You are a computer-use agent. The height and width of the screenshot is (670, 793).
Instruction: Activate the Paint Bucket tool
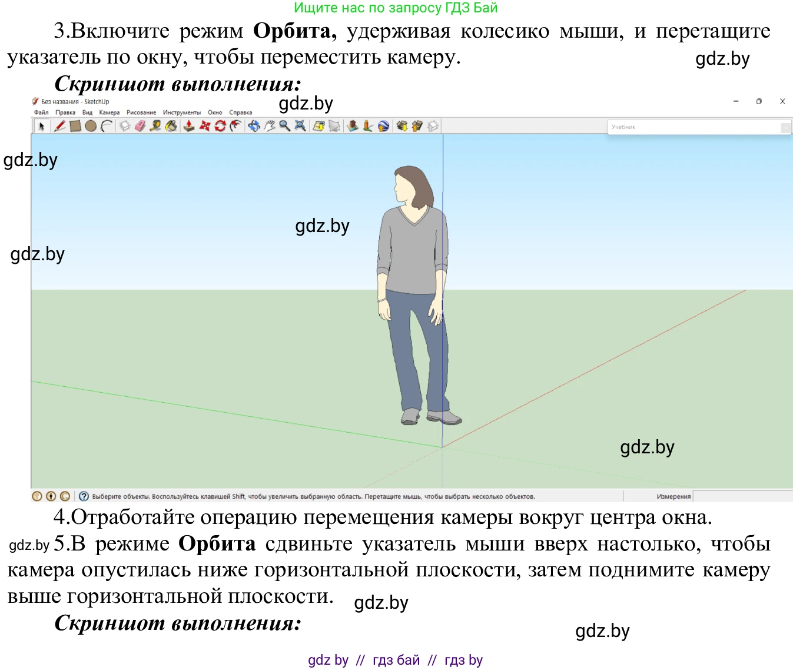(170, 125)
